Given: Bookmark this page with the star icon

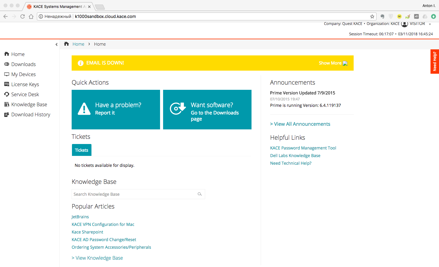Looking at the screenshot, I should 372,16.
